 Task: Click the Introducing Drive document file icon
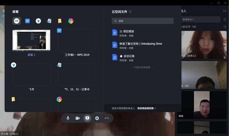tap(115, 45)
